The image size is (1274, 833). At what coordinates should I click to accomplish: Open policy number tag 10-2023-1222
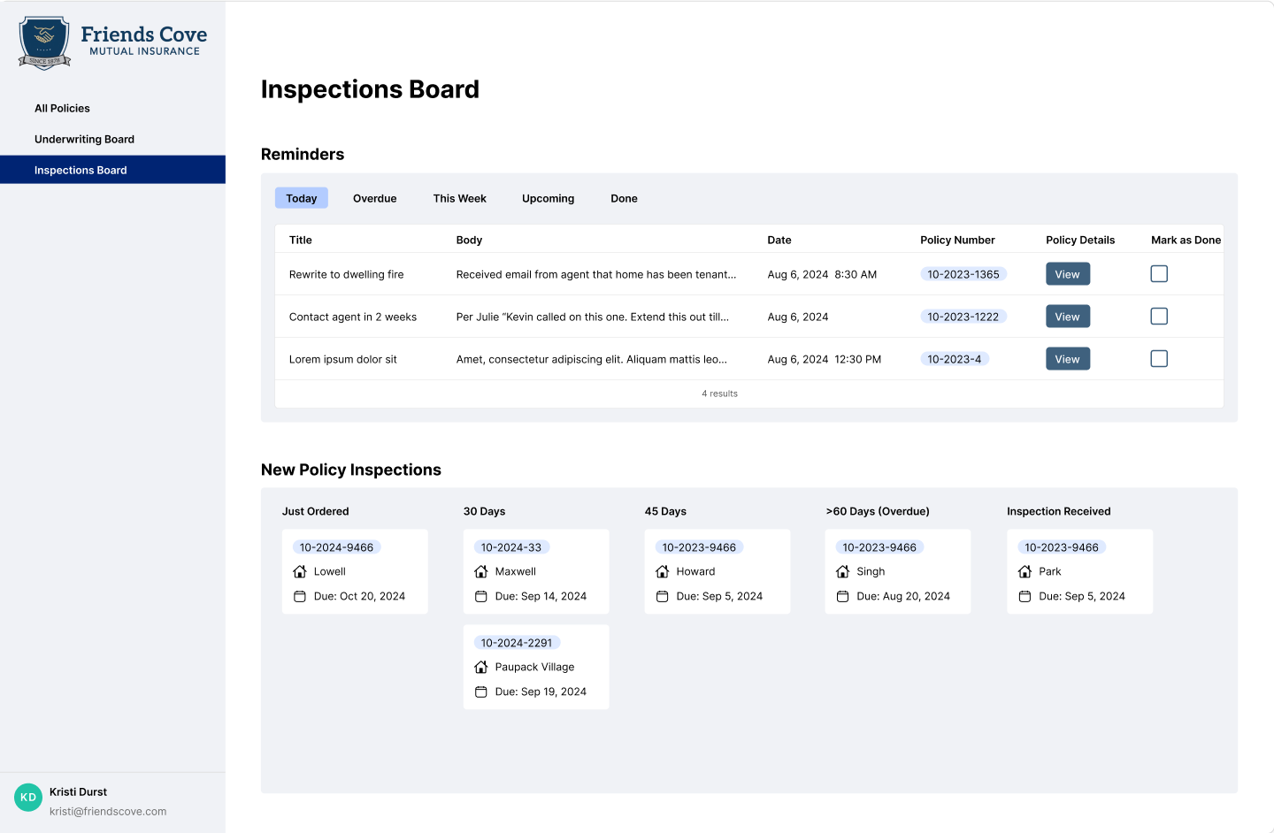click(x=963, y=317)
